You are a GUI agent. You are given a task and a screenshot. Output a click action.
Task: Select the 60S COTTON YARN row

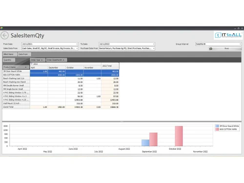[x=16, y=75]
